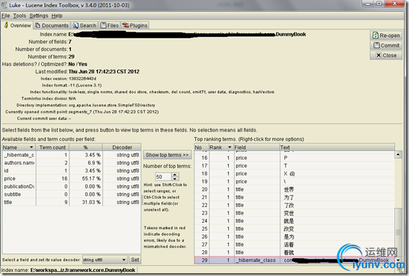409x276 pixels.
Task: Switch to the Files tab
Action: point(109,25)
